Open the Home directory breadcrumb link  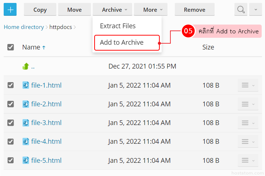pyautogui.click(x=24, y=27)
